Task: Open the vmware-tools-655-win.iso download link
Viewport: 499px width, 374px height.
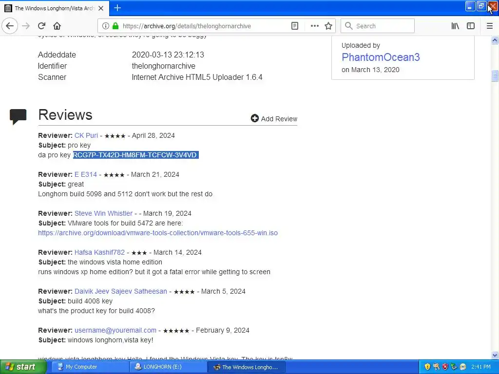Action: tap(158, 233)
